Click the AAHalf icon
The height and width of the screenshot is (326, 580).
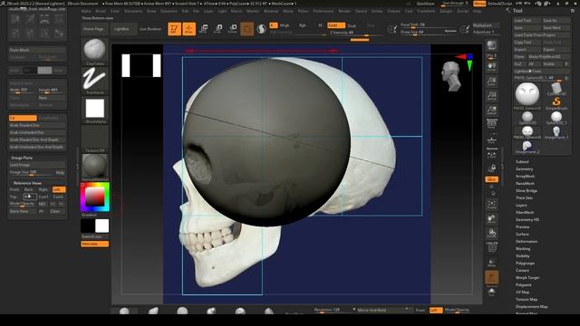pos(491,110)
